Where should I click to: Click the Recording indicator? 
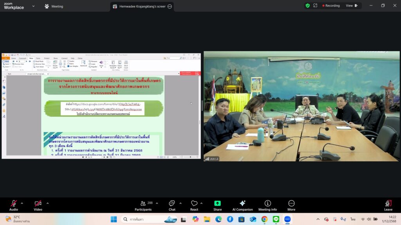(331, 6)
